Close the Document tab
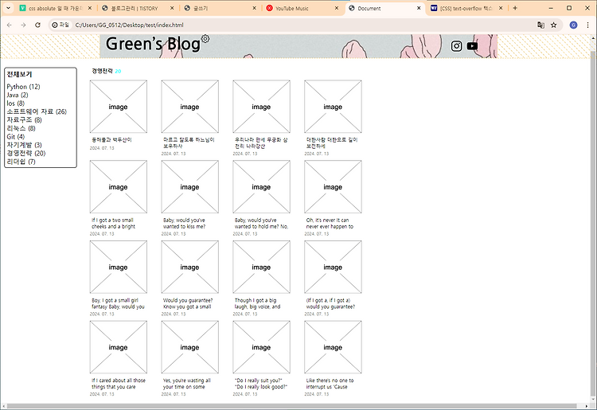 click(x=419, y=8)
